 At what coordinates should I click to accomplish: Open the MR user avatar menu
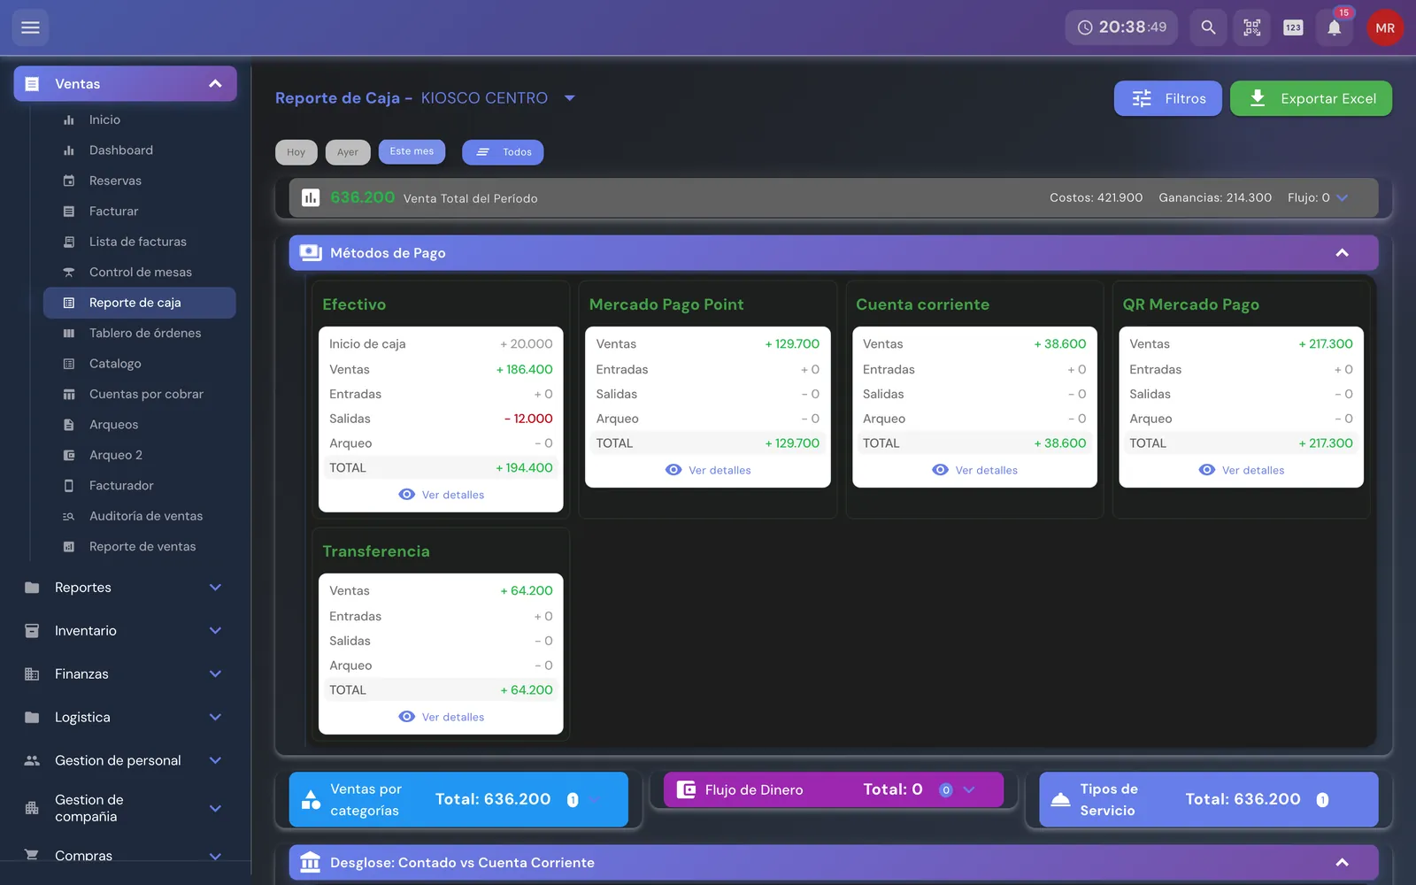click(x=1385, y=27)
